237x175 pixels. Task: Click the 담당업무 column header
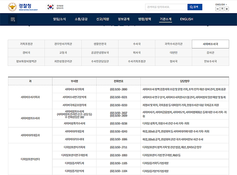coord(185,81)
